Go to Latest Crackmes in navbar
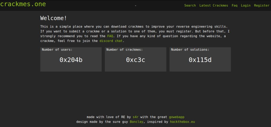 point(214,6)
